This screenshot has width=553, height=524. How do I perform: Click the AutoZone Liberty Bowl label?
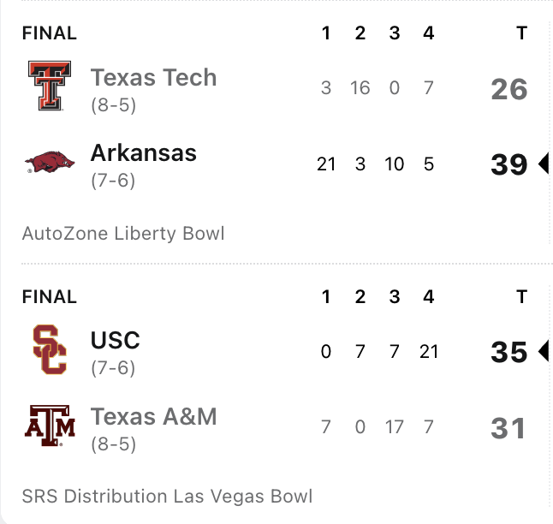coord(123,234)
